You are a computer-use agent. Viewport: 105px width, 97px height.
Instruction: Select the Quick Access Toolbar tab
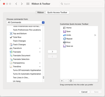57,12
